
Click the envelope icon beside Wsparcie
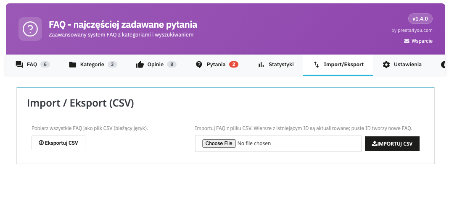click(407, 41)
